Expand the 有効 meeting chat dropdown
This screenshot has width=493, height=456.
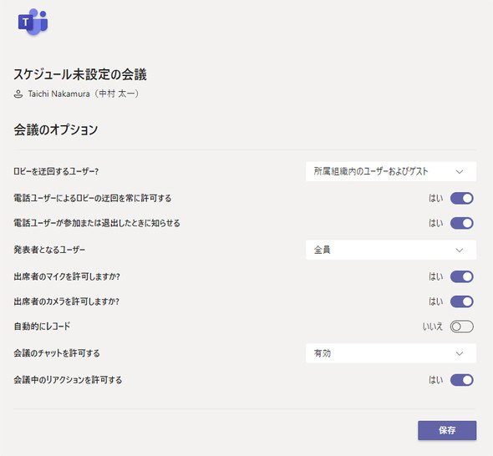pos(391,353)
